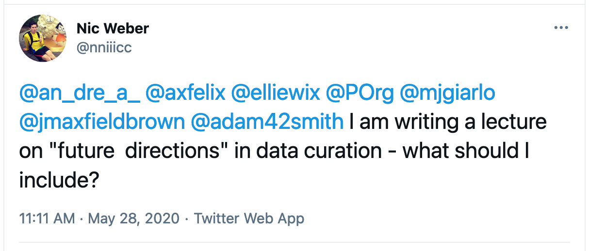Open the @an_dre_a_ mention
The height and width of the screenshot is (251, 589).
pos(80,93)
